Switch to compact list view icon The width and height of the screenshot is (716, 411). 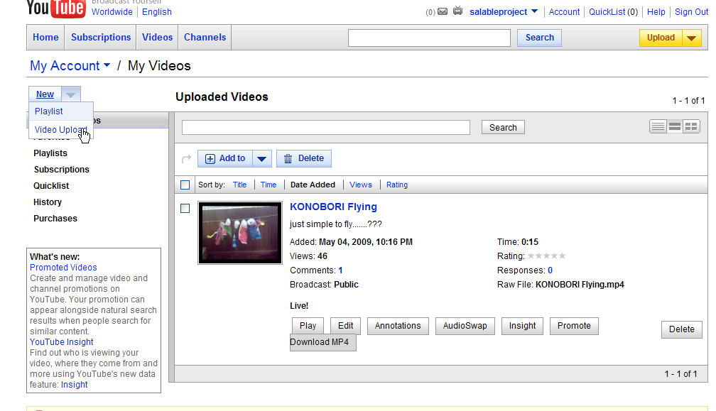(658, 126)
